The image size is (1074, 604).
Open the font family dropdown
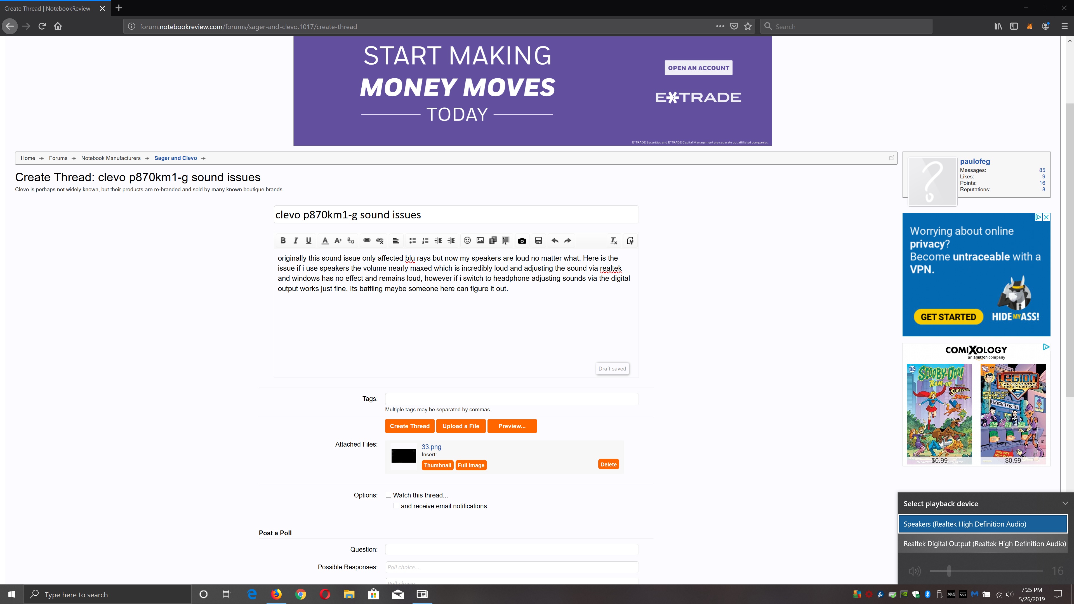[x=351, y=240]
